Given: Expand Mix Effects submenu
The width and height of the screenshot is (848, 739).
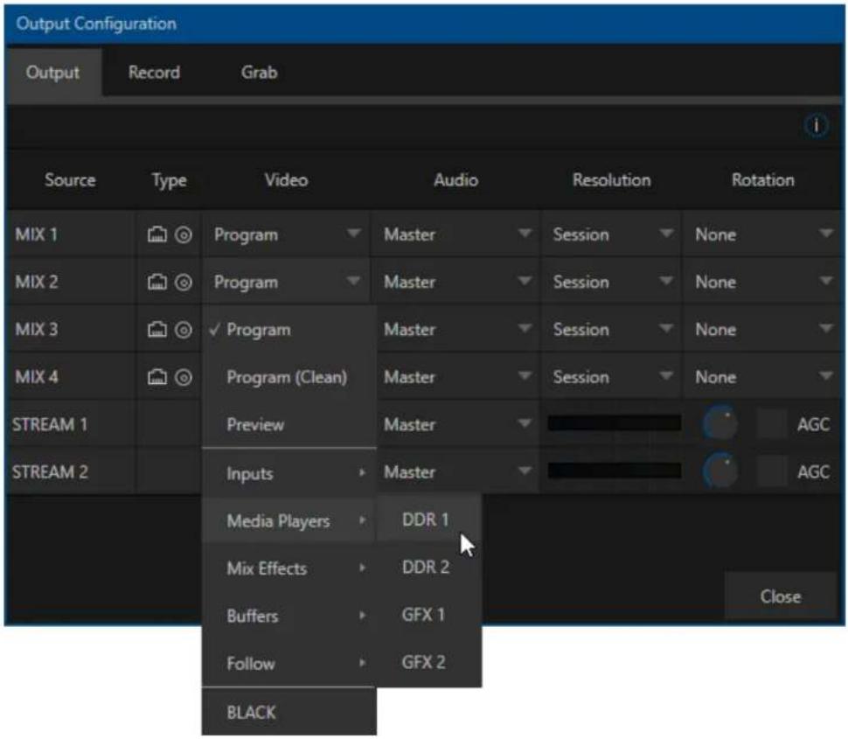Looking at the screenshot, I should [289, 568].
